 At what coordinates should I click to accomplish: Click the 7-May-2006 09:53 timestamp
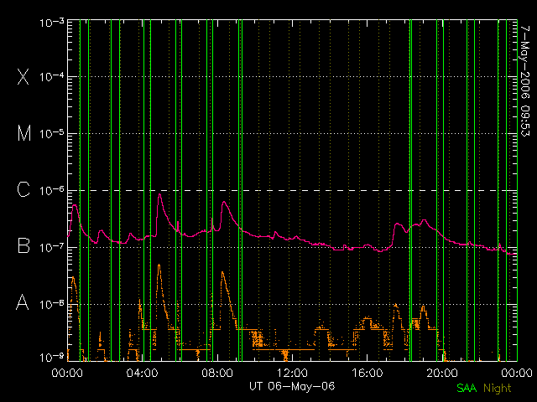click(x=524, y=81)
